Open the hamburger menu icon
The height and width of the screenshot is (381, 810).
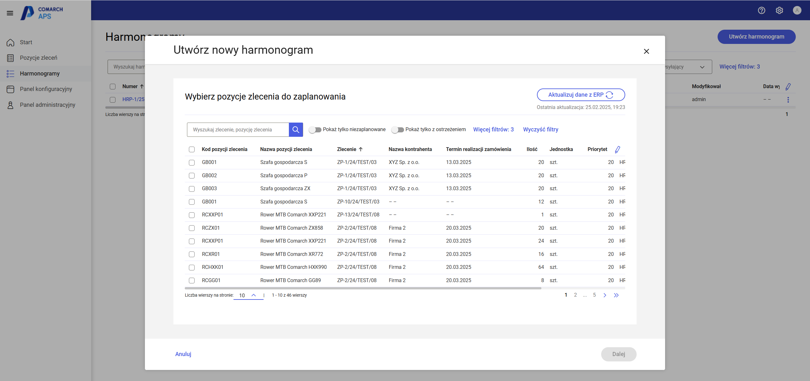click(x=10, y=13)
